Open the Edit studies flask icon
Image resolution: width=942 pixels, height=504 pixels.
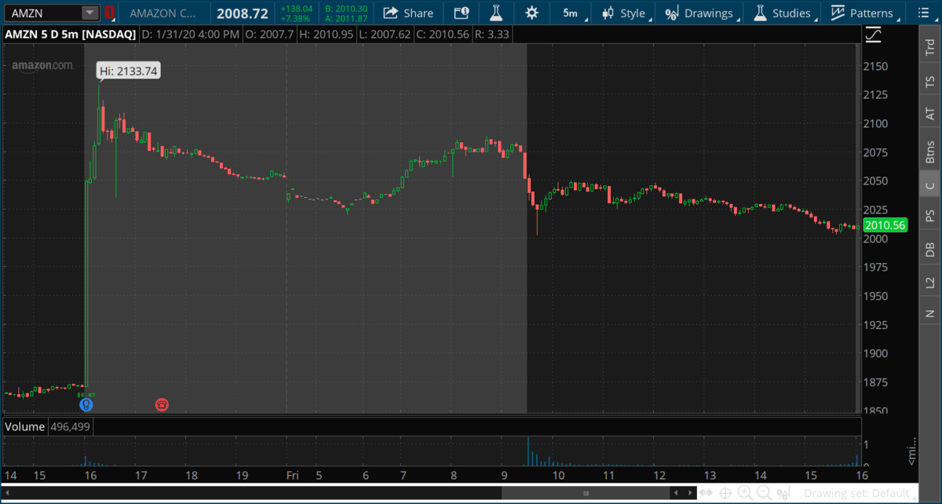(495, 13)
